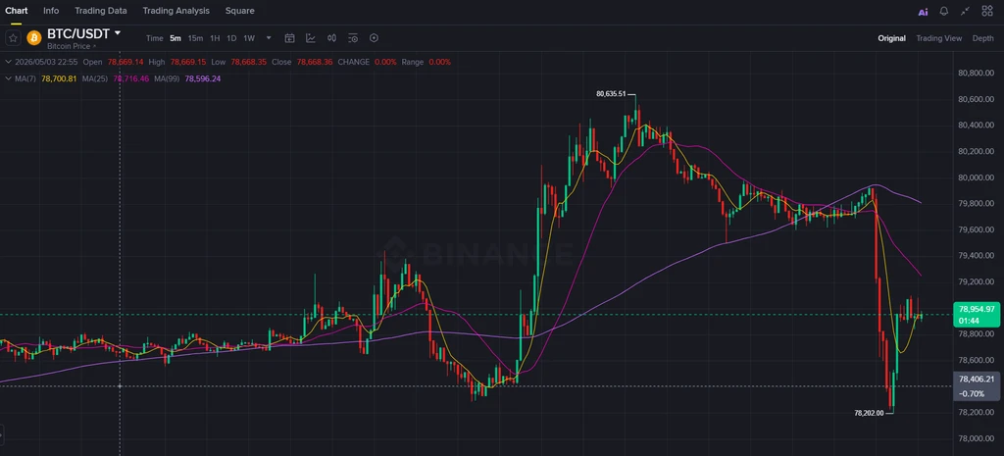Select the 5m interval
Viewport: 1004px width, 456px height.
(x=176, y=38)
